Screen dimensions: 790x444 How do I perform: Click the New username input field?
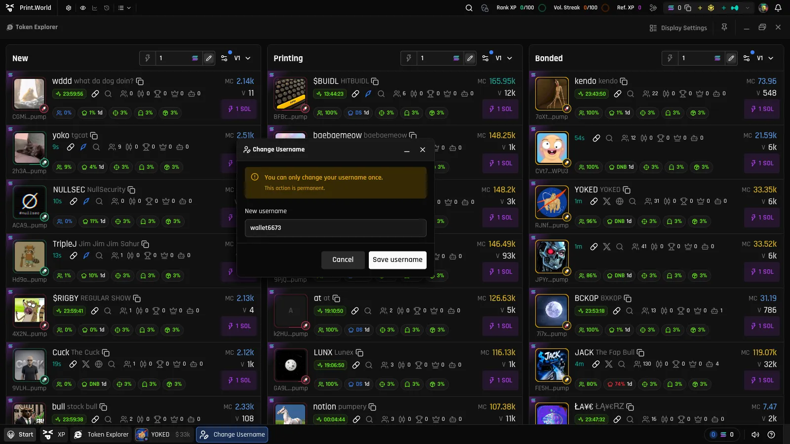[335, 228]
